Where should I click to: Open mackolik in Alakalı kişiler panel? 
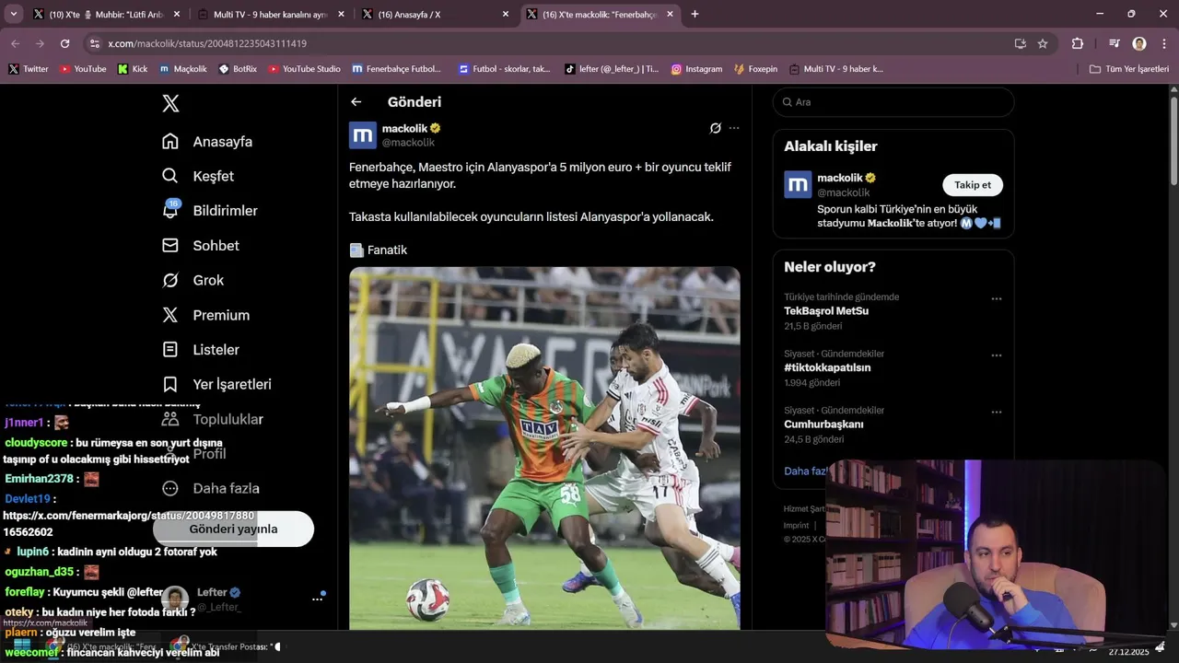(x=840, y=178)
